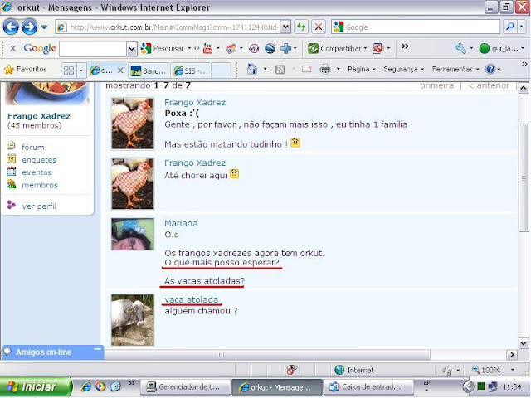The image size is (531, 398).
Task: Expand the tab list dropdown arrow
Action: pos(81,70)
